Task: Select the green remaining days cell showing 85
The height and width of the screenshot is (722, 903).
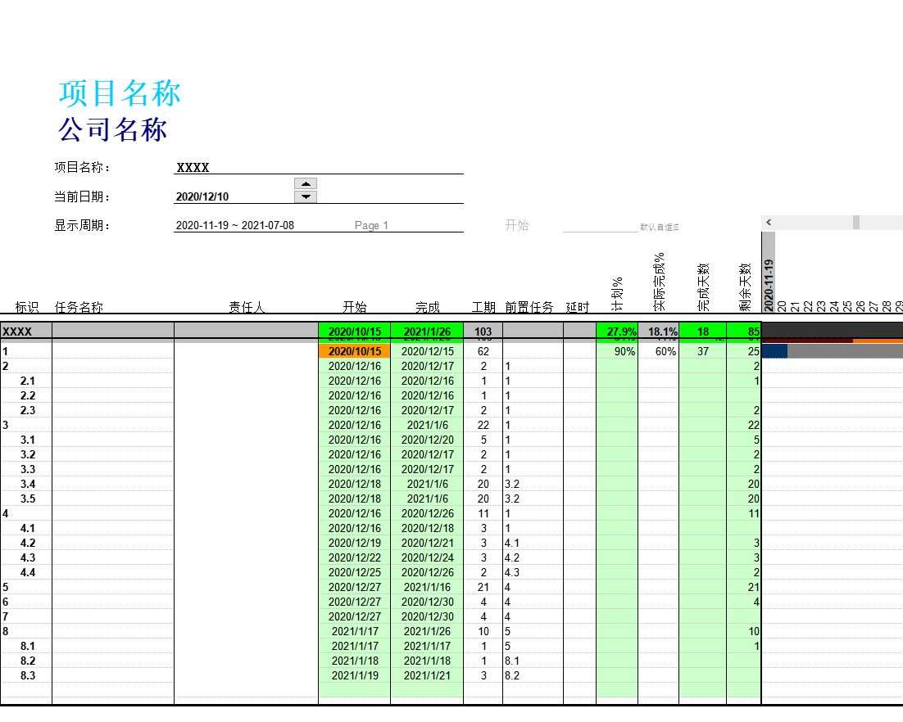Action: 742,332
